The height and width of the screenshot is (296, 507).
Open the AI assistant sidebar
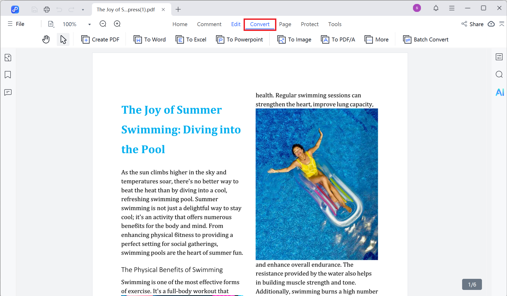click(x=499, y=92)
